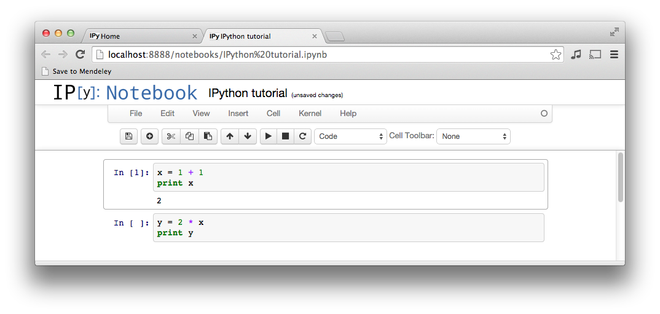
Task: Open the Kernel menu
Action: [310, 114]
